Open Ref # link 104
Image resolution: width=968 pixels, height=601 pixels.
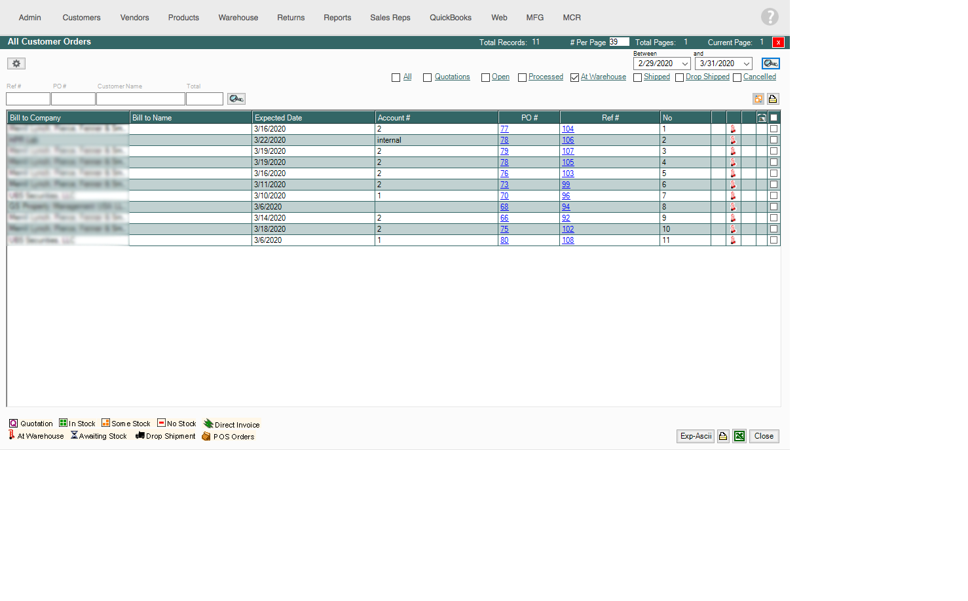click(x=568, y=129)
